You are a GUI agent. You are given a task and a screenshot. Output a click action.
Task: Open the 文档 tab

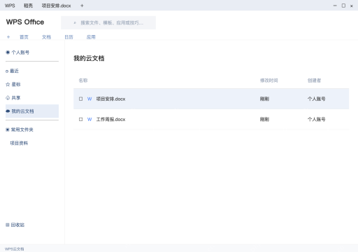pyautogui.click(x=46, y=37)
